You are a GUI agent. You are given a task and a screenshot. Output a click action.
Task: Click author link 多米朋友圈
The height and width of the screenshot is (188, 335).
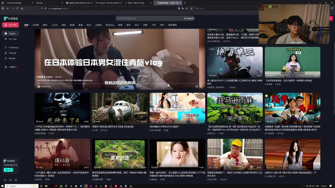pos(155,130)
